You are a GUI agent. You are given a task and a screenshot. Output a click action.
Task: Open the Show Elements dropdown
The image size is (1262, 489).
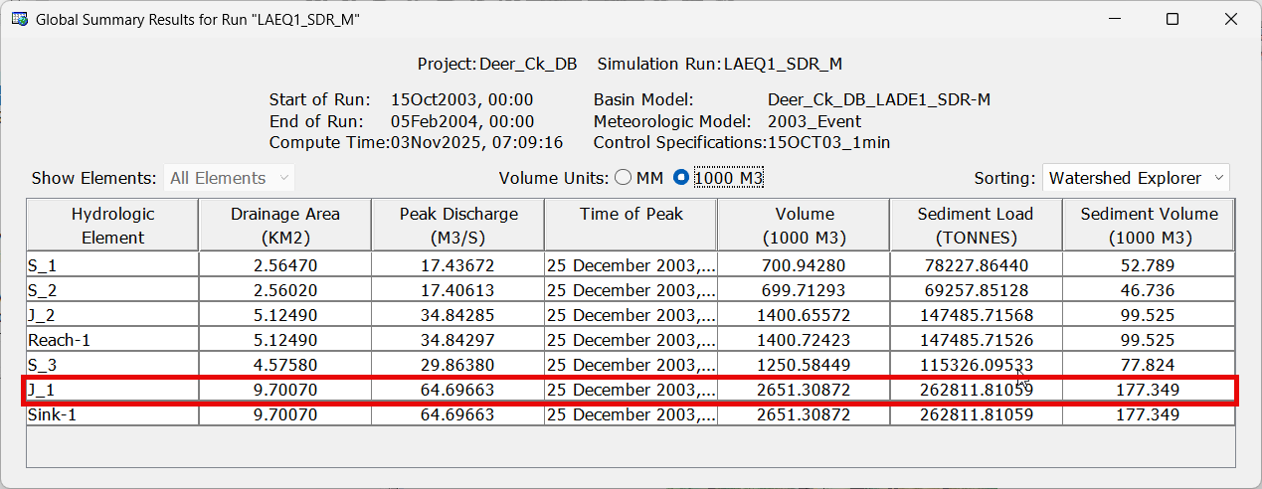coord(229,178)
